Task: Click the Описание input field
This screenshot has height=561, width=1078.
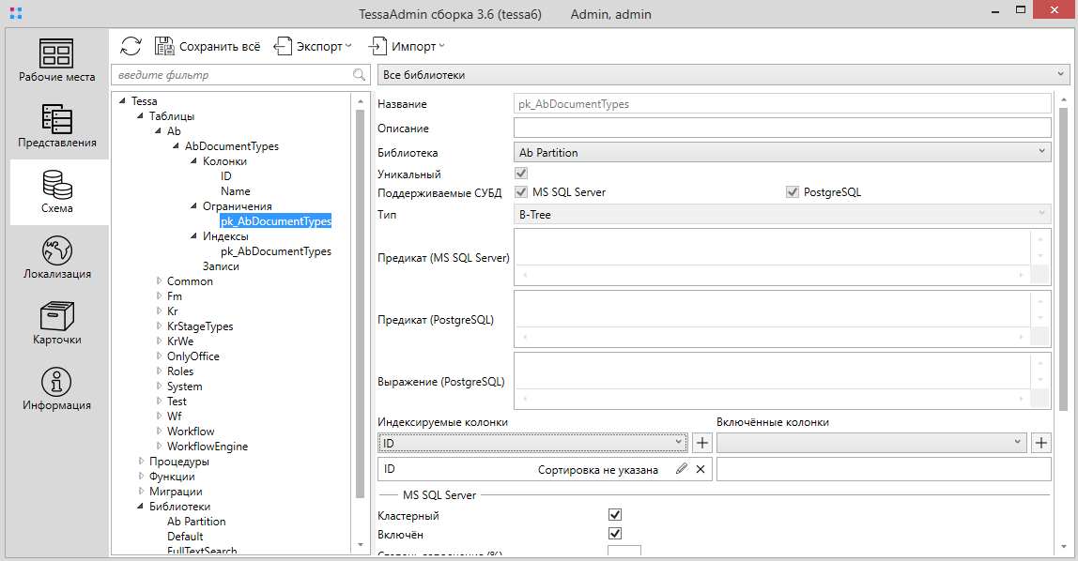Action: 781,128
